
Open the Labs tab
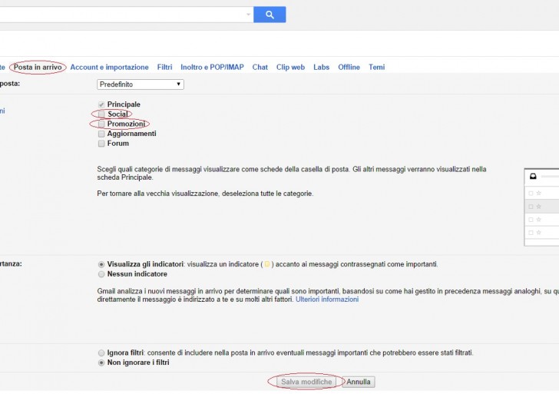coord(321,67)
